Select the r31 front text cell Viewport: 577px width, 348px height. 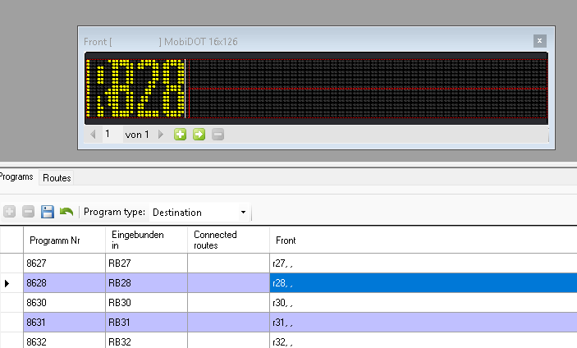pos(424,323)
